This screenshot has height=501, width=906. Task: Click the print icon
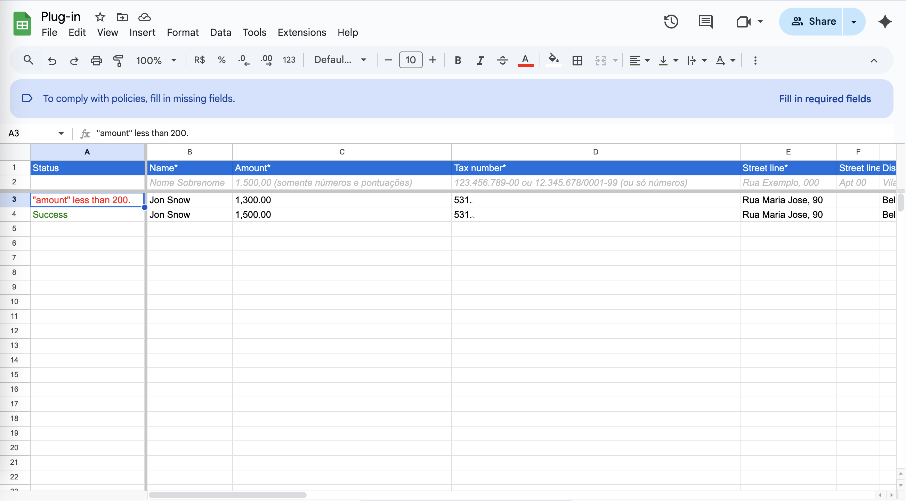pyautogui.click(x=96, y=60)
